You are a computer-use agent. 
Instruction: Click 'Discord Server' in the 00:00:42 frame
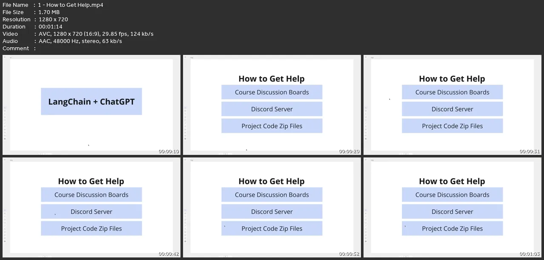(91, 211)
